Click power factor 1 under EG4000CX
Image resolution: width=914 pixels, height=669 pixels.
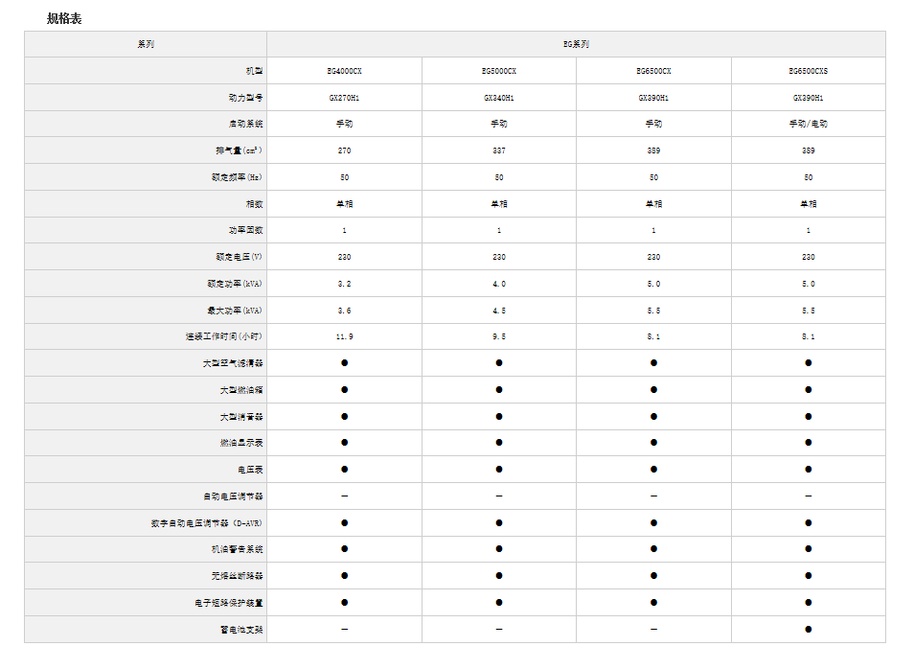click(x=345, y=230)
